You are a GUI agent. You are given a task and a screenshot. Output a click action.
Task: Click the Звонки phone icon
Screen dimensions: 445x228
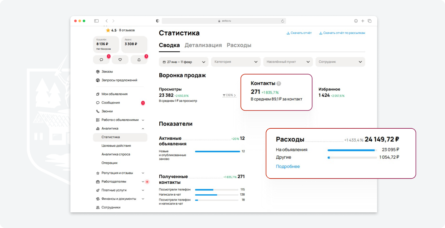[98, 111]
